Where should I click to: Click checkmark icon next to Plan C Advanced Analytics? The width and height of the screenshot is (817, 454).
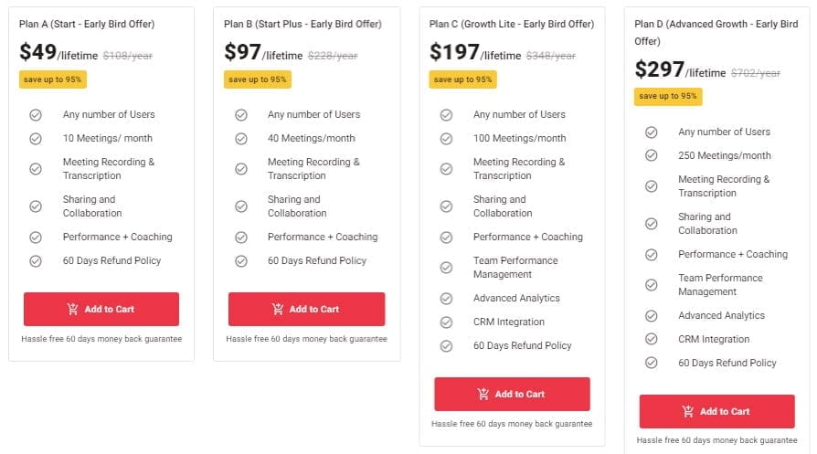(x=446, y=299)
